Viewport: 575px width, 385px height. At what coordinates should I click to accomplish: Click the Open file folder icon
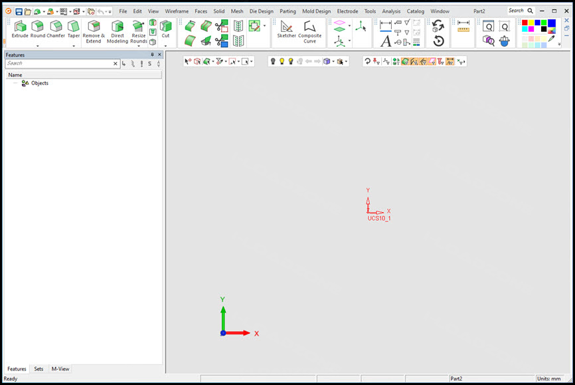pyautogui.click(x=27, y=12)
